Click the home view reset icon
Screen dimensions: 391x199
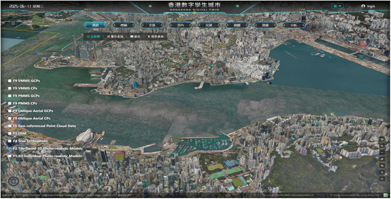(x=382, y=139)
